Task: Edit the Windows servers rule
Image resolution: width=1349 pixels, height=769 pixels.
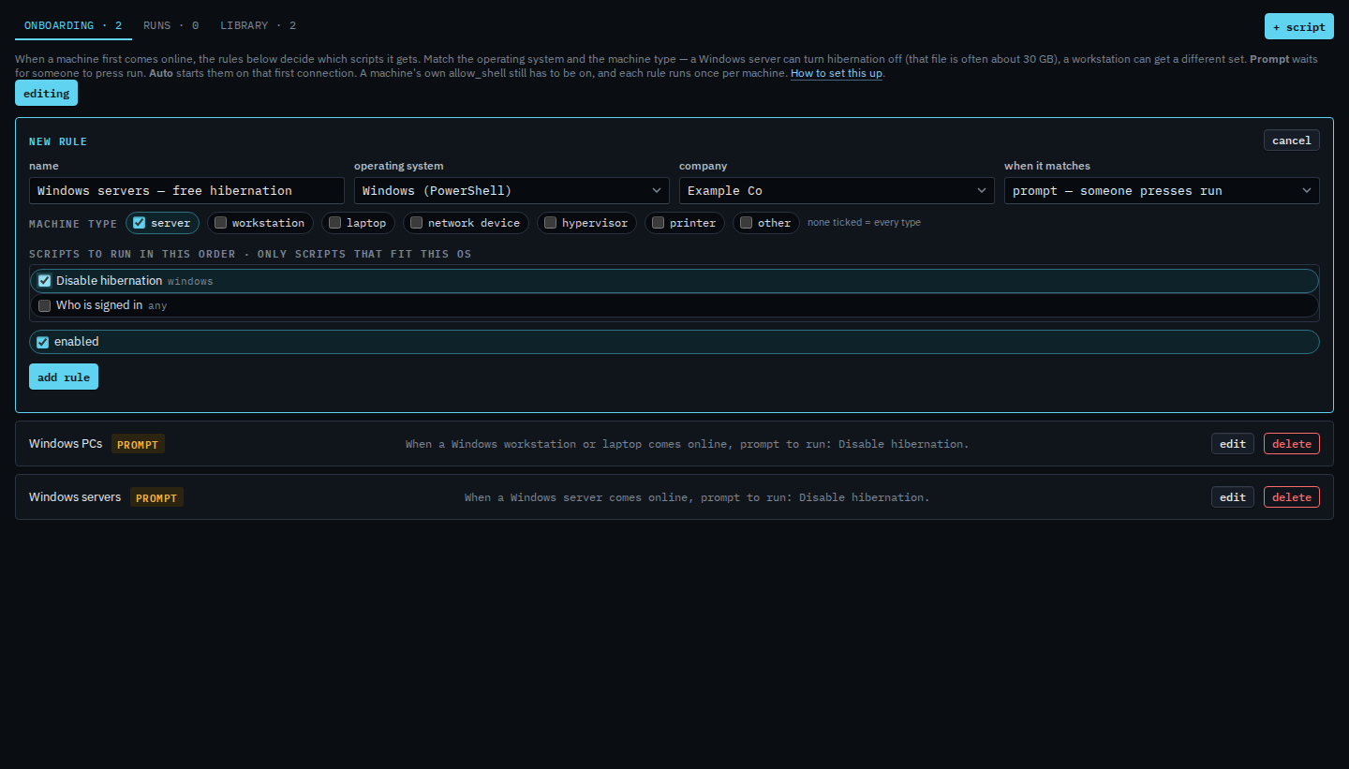Action: point(1232,497)
